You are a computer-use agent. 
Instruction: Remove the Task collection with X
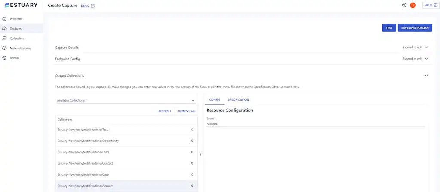pyautogui.click(x=192, y=129)
